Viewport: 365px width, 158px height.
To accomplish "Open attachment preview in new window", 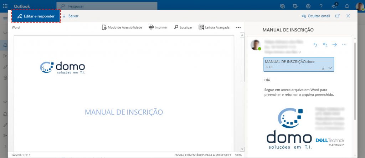I will click(x=337, y=16).
